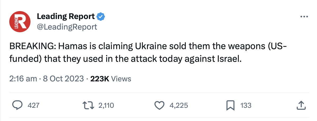Click the share upload icon
Screen dimensions: 317x121
click(301, 105)
